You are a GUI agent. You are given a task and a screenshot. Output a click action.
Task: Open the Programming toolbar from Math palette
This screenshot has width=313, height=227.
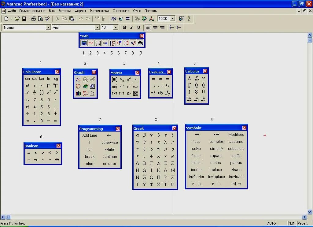pyautogui.click(x=126, y=43)
